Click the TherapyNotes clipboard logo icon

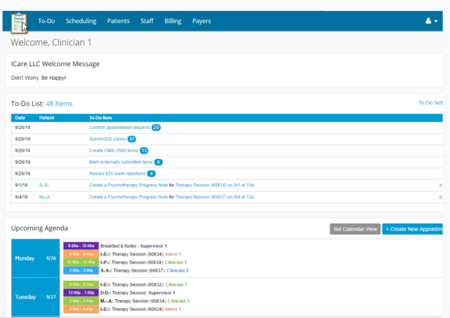click(x=19, y=23)
